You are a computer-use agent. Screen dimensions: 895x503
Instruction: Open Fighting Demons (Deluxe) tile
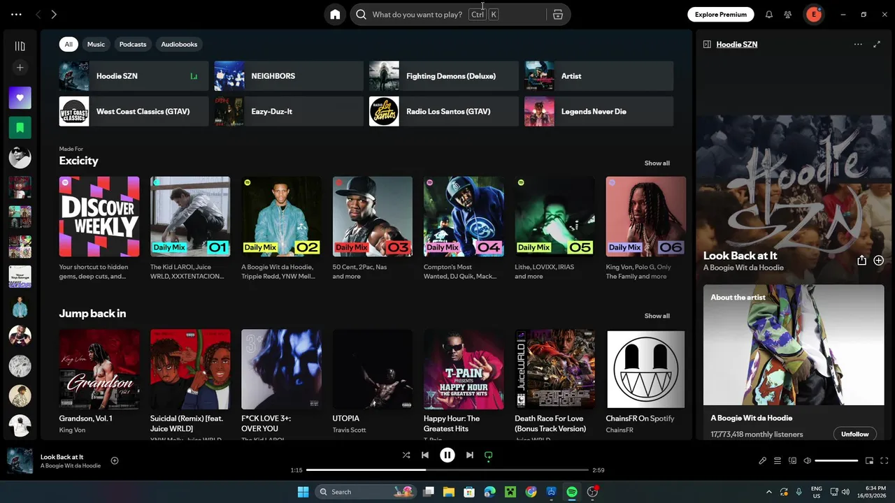[x=444, y=76]
